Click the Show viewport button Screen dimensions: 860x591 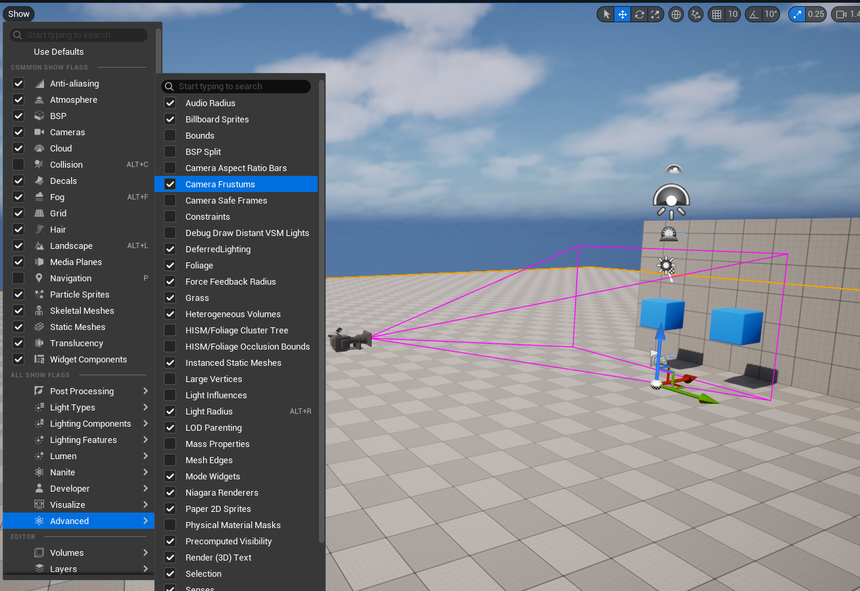(x=19, y=14)
